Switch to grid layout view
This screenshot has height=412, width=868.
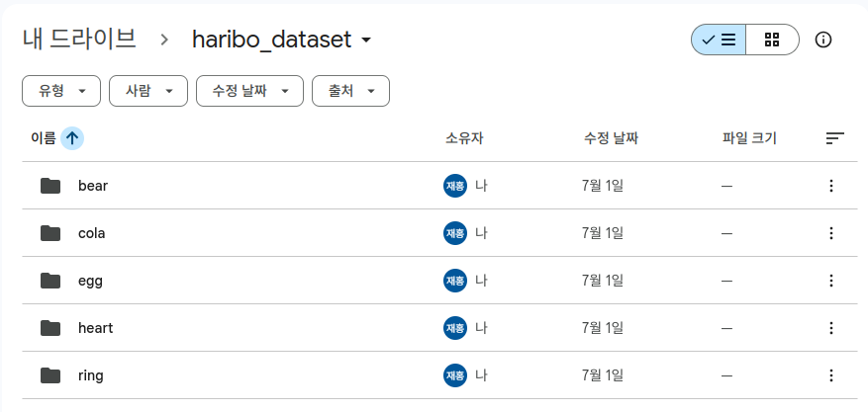click(772, 40)
